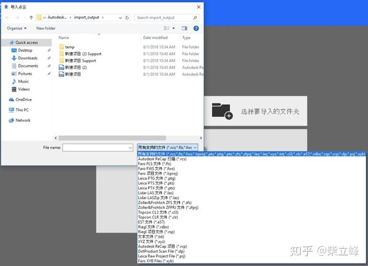The width and height of the screenshot is (368, 266).
Task: Open the file dialog help icon
Action: click(196, 28)
